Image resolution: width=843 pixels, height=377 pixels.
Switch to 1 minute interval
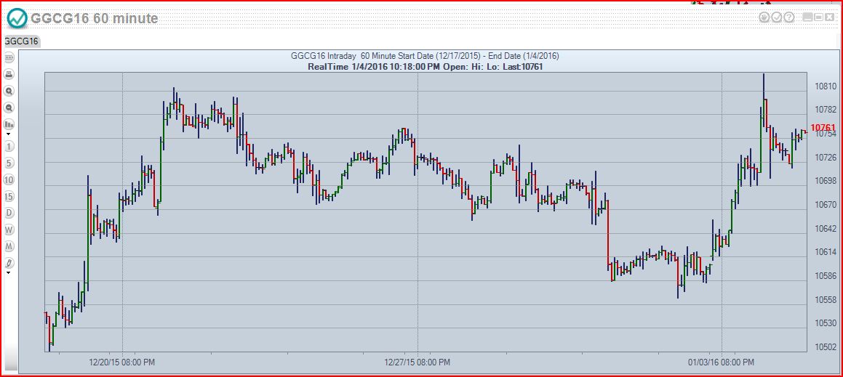coord(9,147)
